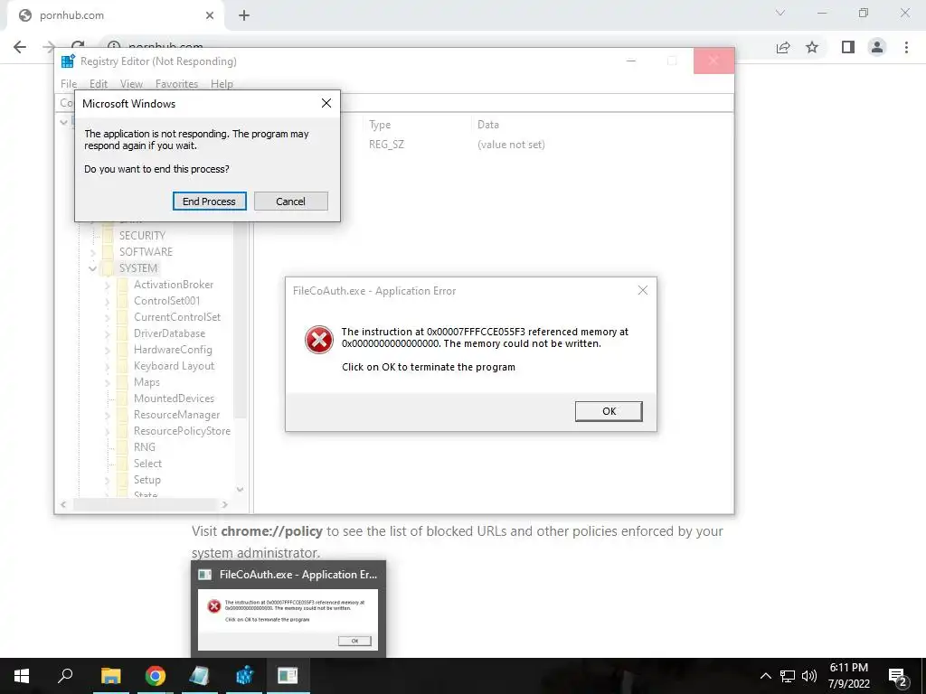Expand the HardwareConfig key
The height and width of the screenshot is (694, 926).
click(108, 350)
